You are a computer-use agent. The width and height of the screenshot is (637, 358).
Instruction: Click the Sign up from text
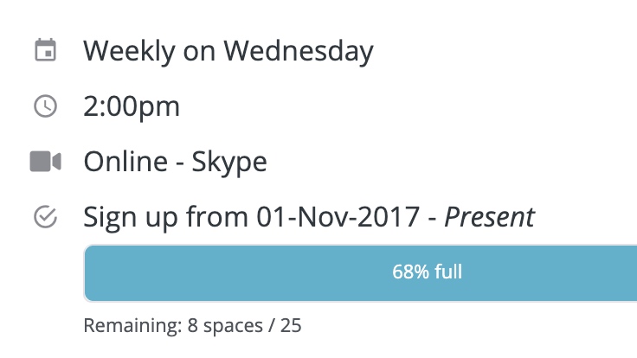tap(166, 217)
